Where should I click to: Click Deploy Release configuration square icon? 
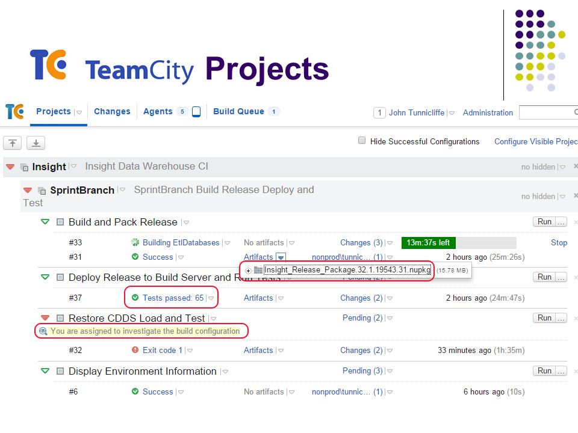60,277
